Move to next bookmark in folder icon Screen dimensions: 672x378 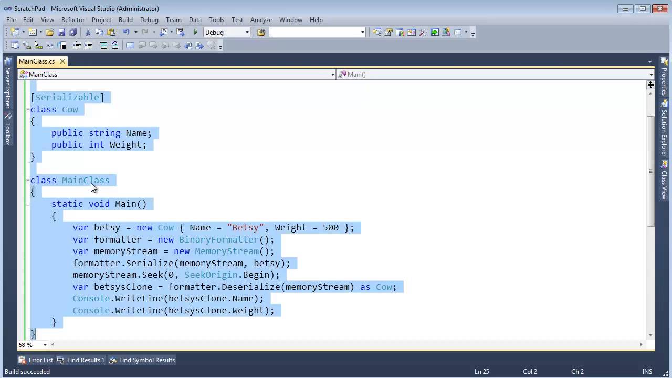pyautogui.click(x=176, y=46)
